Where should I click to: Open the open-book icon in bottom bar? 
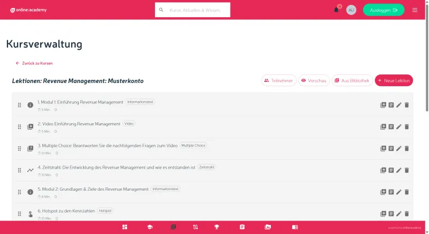pos(294,227)
